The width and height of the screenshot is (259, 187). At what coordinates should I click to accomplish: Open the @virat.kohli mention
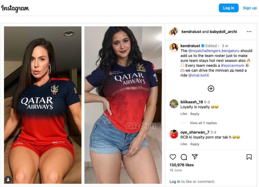[x=199, y=75]
